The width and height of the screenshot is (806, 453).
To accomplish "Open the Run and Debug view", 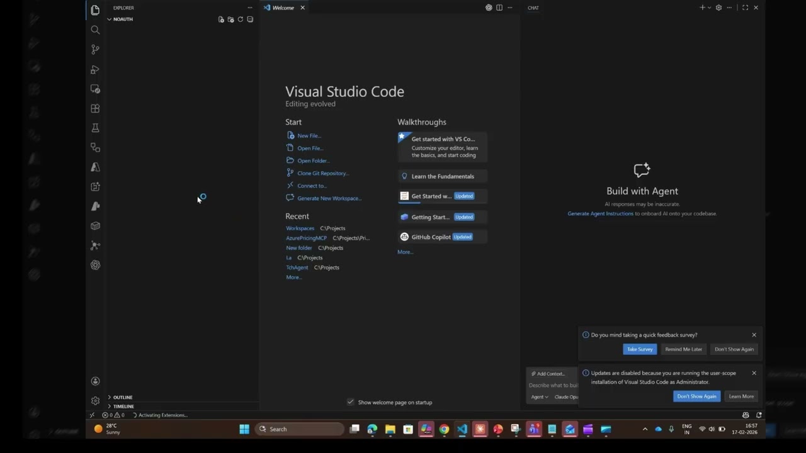I will tap(95, 69).
